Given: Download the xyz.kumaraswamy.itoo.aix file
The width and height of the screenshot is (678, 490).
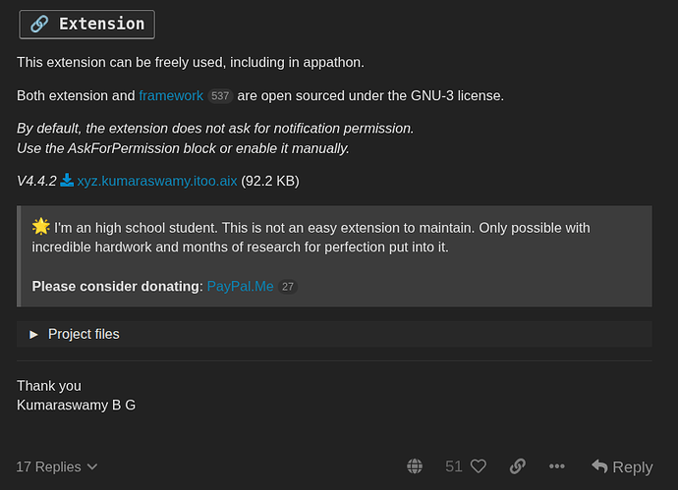Looking at the screenshot, I should (157, 181).
